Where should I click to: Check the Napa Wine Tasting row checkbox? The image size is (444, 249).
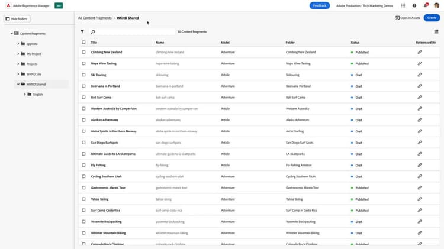pos(83,63)
